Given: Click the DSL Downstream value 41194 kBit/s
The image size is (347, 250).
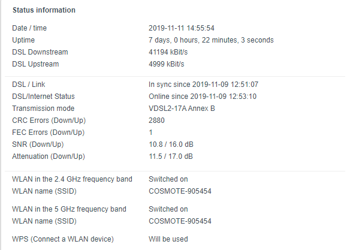Looking at the screenshot, I should click(x=168, y=52).
